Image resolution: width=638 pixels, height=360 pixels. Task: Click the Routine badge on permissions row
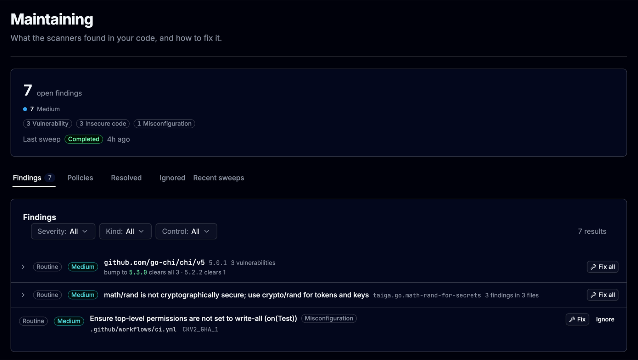coord(33,321)
